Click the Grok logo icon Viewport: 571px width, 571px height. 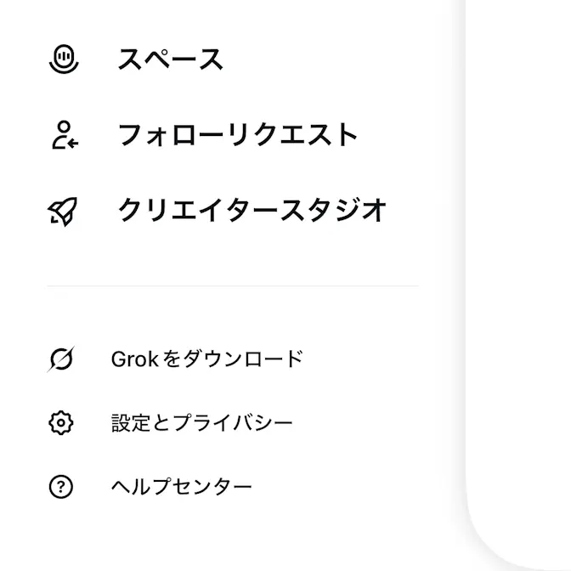coord(61,359)
